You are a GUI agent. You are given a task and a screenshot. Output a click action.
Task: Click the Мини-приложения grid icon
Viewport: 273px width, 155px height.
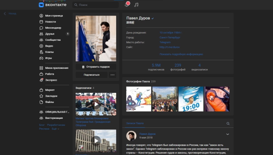click(41, 68)
